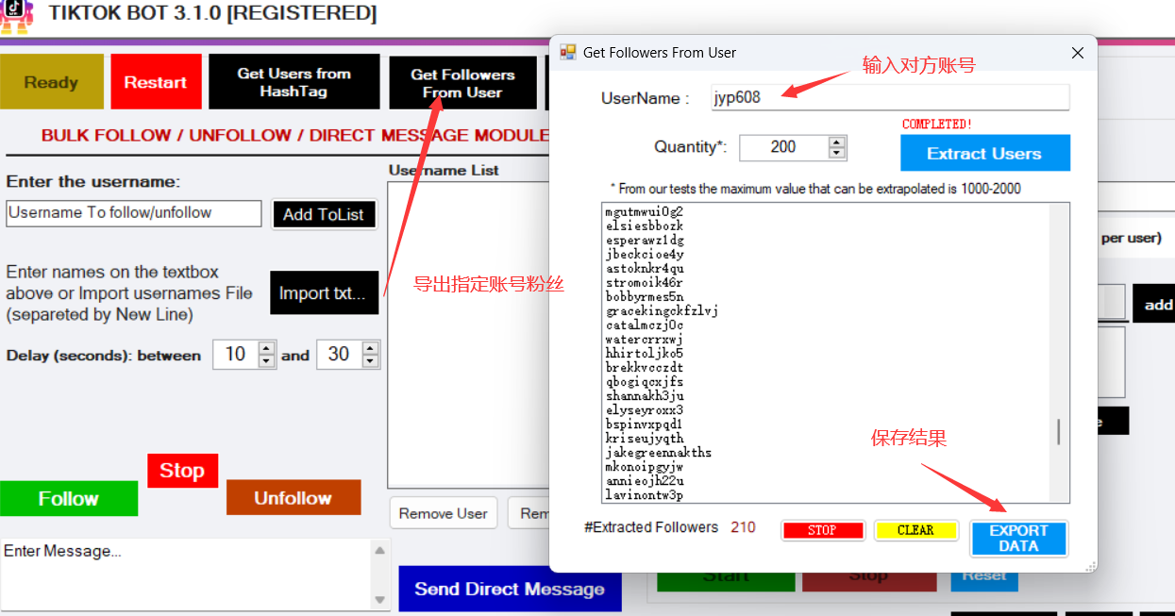Click the Extract Users button
The height and width of the screenshot is (616, 1175).
(x=984, y=154)
